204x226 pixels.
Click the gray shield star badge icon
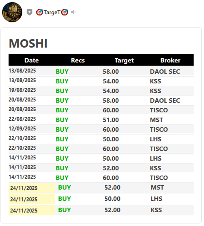[x=30, y=12]
